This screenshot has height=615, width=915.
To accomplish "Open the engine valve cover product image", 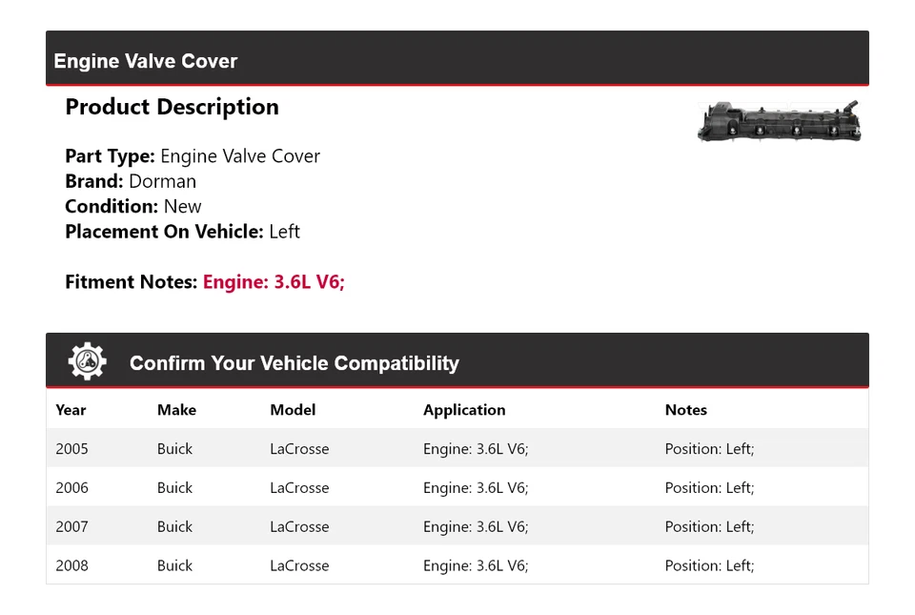I will pyautogui.click(x=779, y=121).
